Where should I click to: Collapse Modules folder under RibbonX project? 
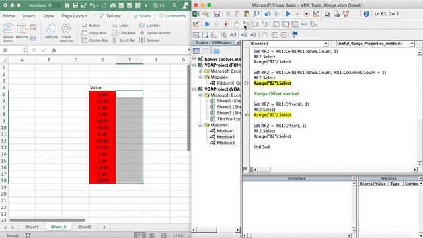click(200, 77)
